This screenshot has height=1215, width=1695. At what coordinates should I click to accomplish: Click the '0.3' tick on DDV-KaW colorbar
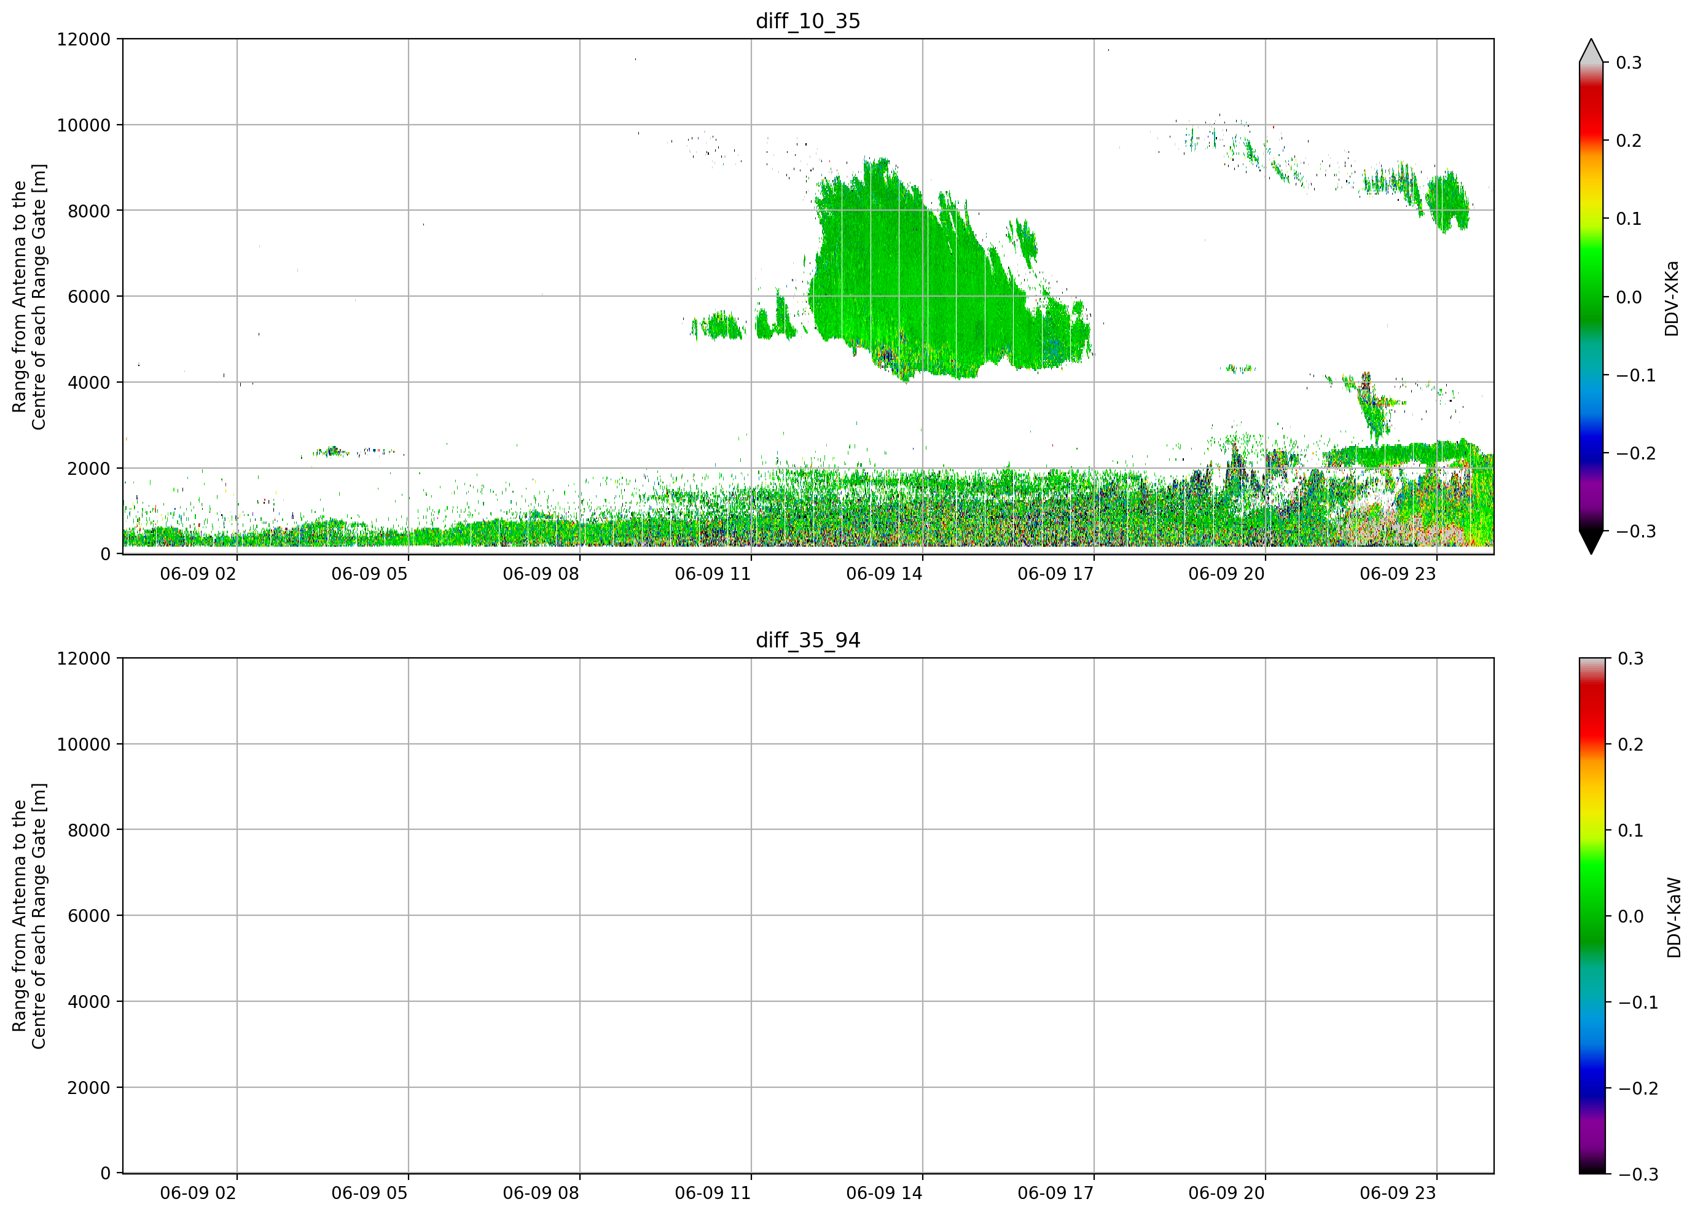(1630, 658)
